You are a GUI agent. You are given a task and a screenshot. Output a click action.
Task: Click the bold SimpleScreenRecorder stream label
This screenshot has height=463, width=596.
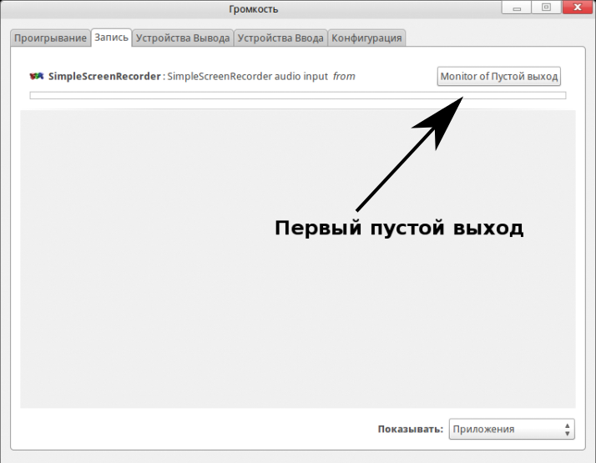[104, 77]
